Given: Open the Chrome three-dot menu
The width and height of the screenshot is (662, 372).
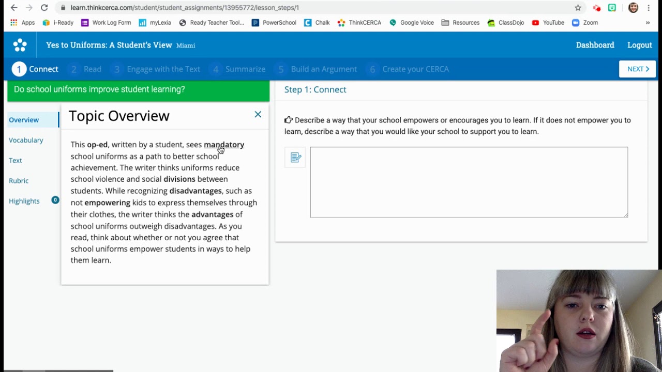Looking at the screenshot, I should (x=649, y=8).
